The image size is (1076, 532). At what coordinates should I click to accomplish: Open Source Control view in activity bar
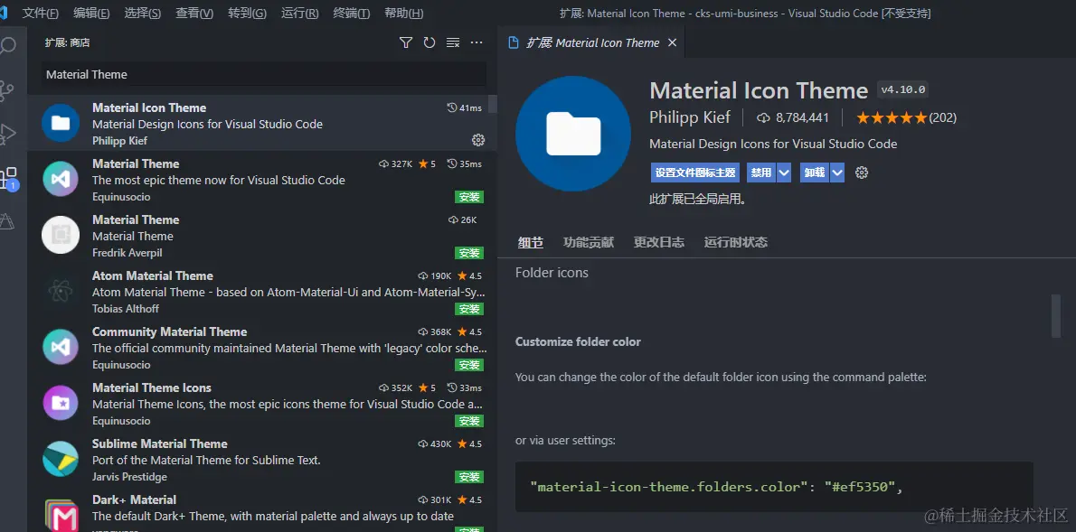7,89
